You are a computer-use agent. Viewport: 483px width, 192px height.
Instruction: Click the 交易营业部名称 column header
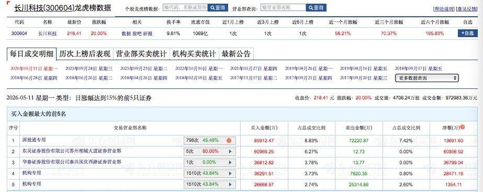pos(130,128)
